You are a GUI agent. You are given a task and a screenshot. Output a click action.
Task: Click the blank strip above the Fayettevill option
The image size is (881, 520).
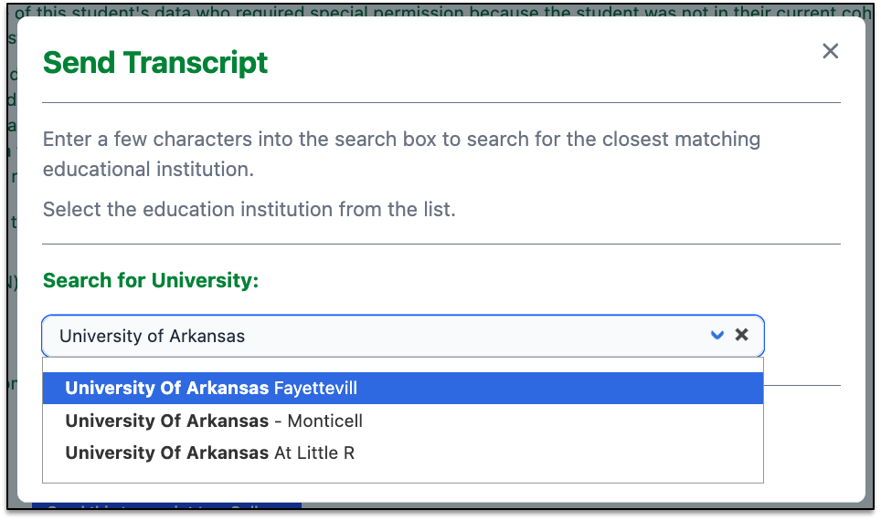(x=403, y=365)
